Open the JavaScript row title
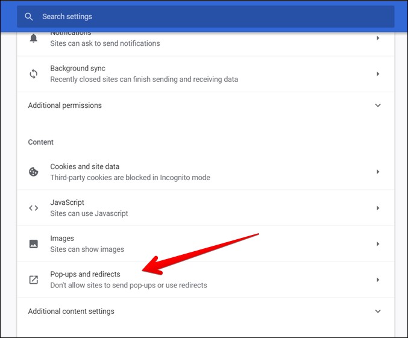Viewport: 408px width, 338px height. [67, 202]
